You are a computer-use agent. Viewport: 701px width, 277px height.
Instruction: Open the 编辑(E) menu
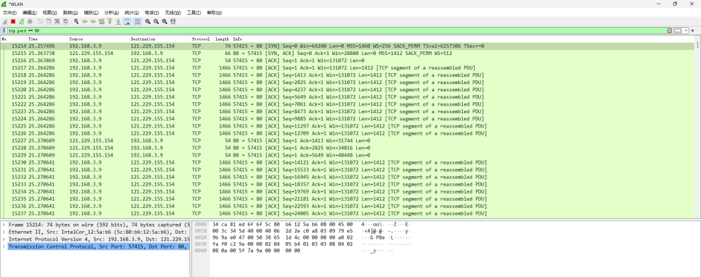pos(30,12)
